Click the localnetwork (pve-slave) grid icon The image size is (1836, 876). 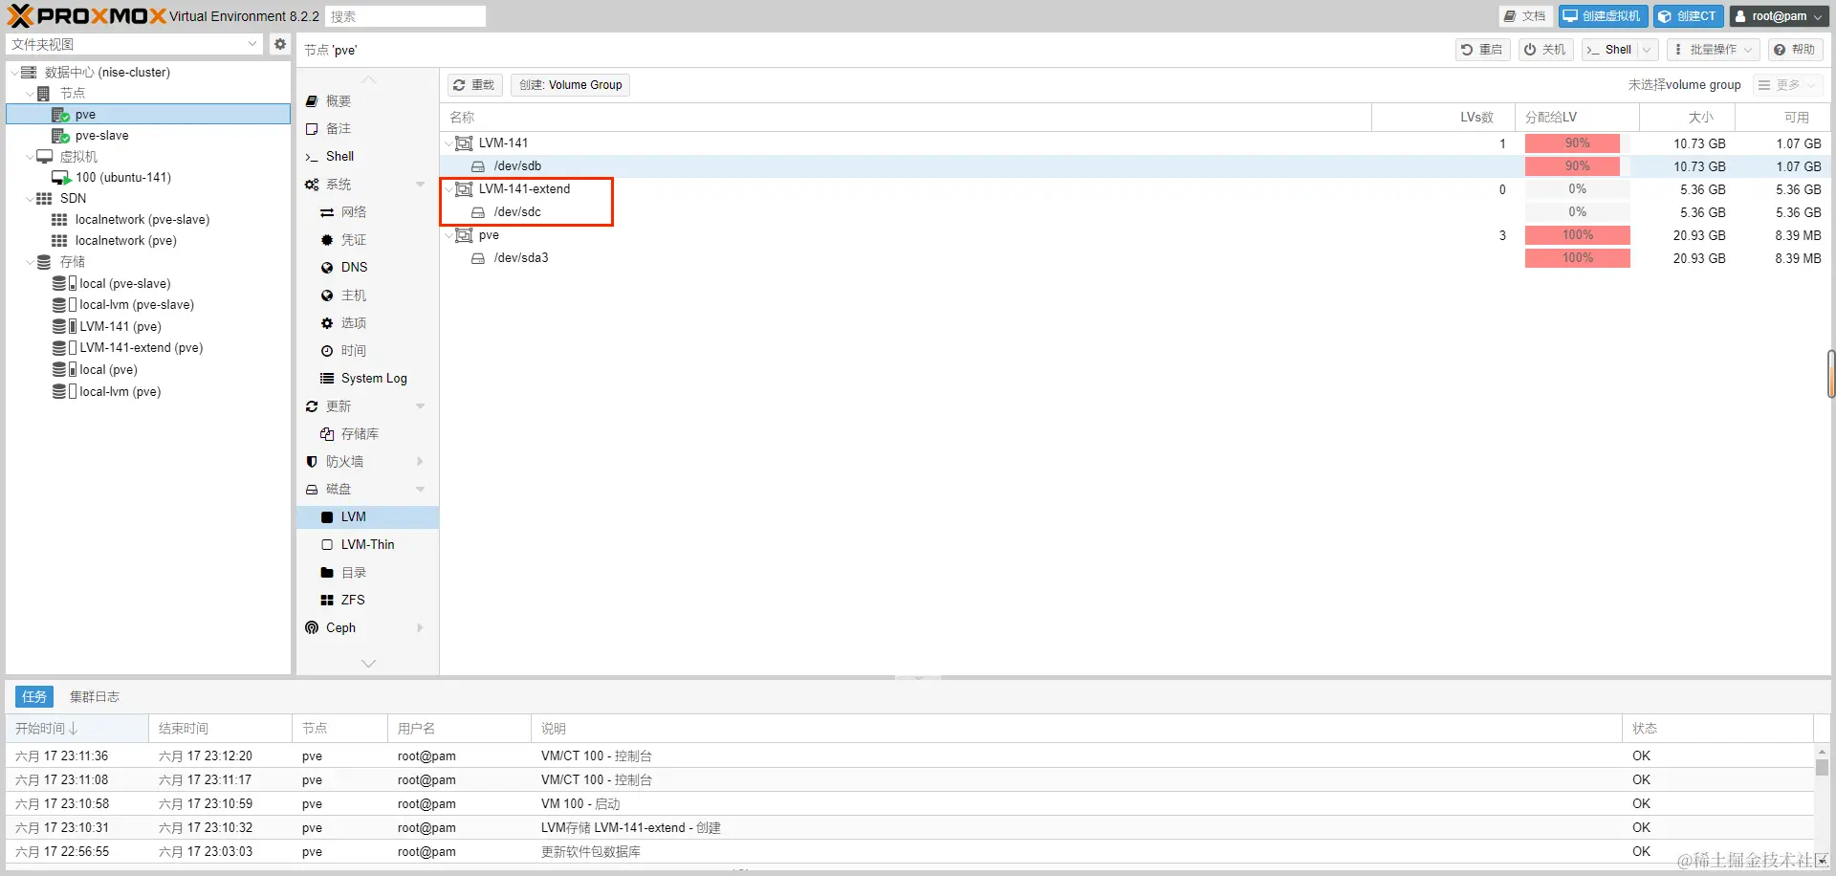click(59, 220)
